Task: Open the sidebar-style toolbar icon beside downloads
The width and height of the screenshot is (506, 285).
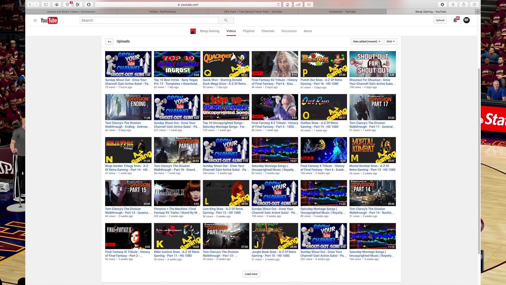Action: click(453, 4)
